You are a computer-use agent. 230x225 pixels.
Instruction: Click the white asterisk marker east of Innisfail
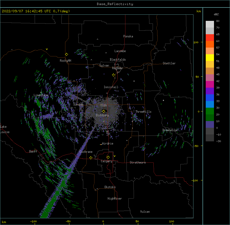(134, 81)
